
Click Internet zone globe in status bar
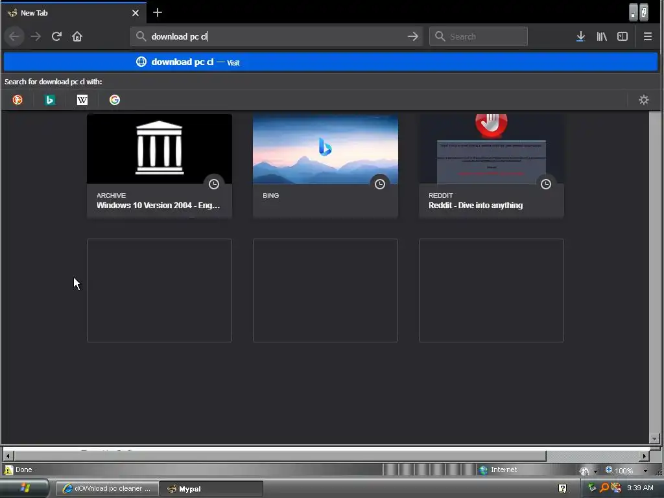483,469
